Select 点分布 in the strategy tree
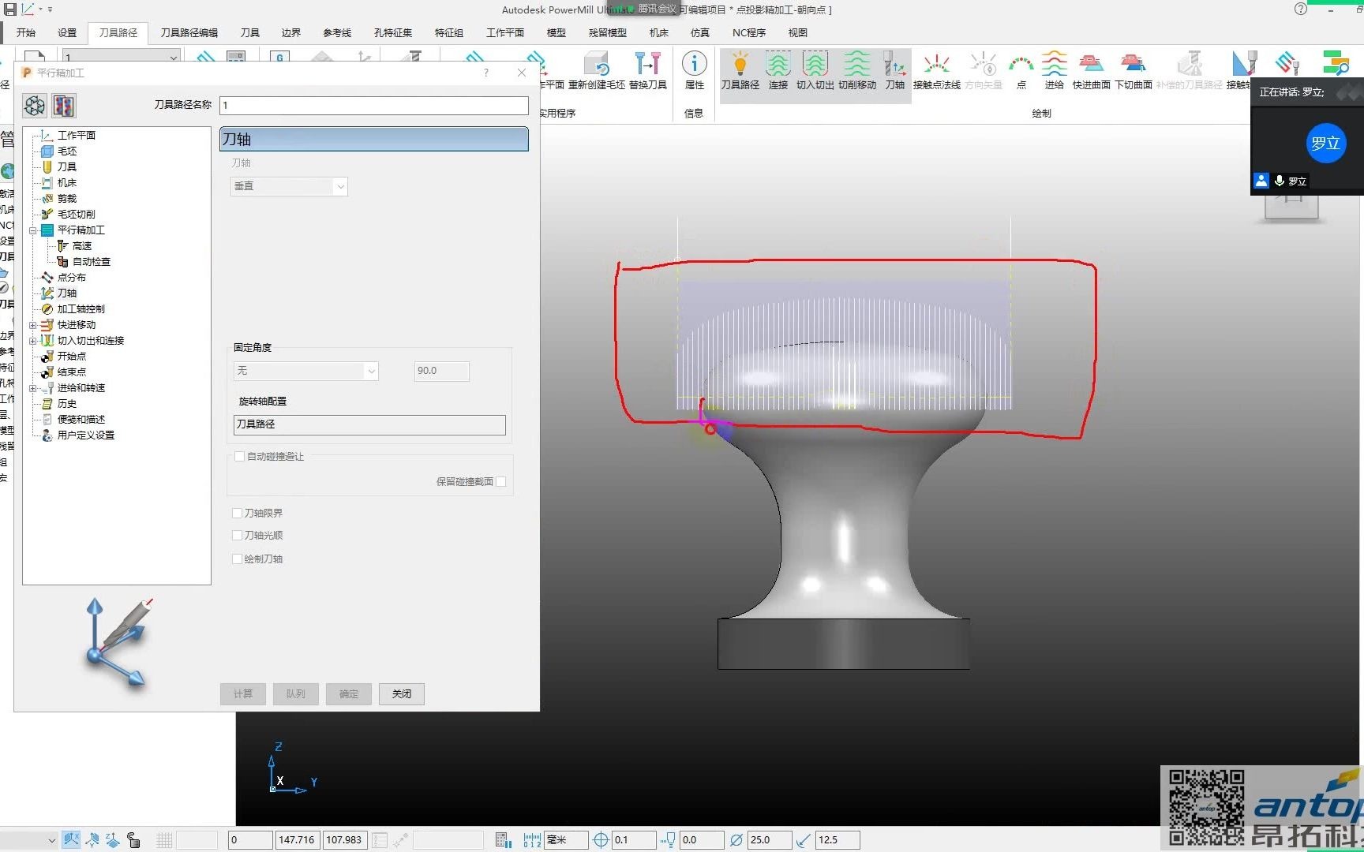The width and height of the screenshot is (1364, 852). tap(71, 278)
